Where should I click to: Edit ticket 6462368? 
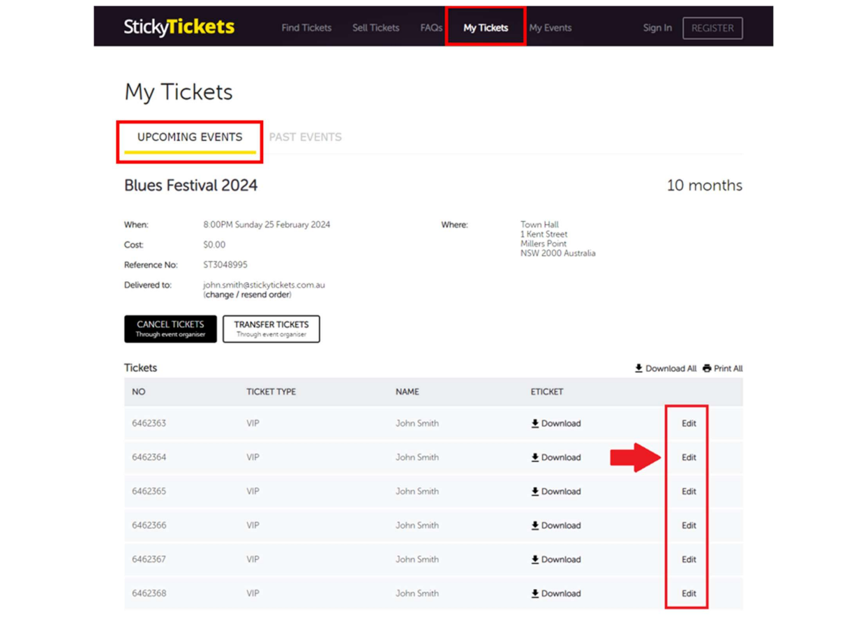[689, 593]
